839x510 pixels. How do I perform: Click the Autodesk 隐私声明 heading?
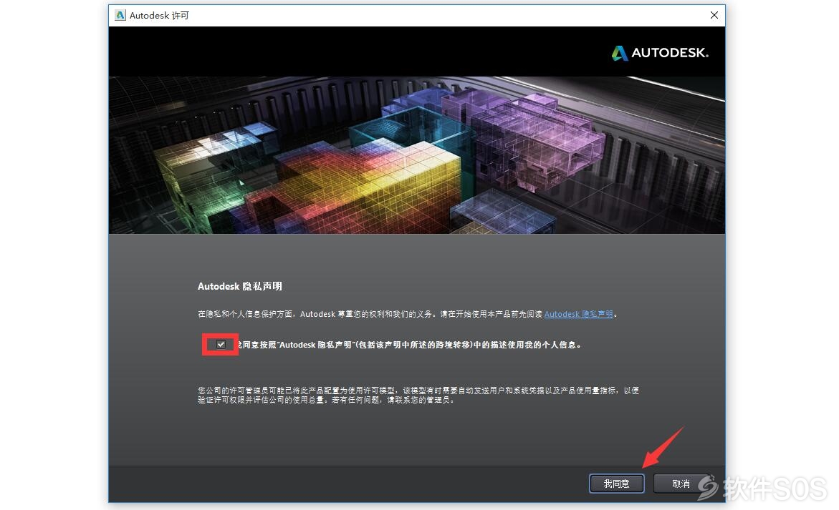pyautogui.click(x=240, y=286)
